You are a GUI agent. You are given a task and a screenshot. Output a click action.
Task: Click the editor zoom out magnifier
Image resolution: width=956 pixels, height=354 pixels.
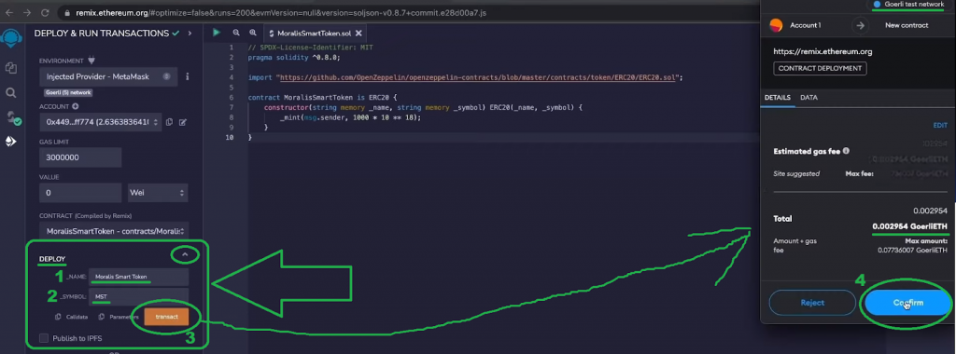[x=236, y=33]
